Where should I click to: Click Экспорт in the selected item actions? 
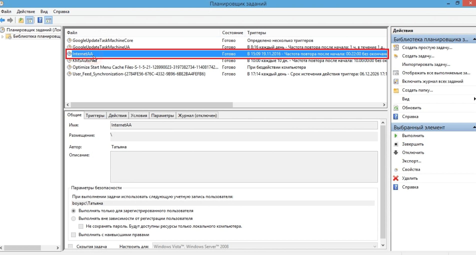pos(412,161)
